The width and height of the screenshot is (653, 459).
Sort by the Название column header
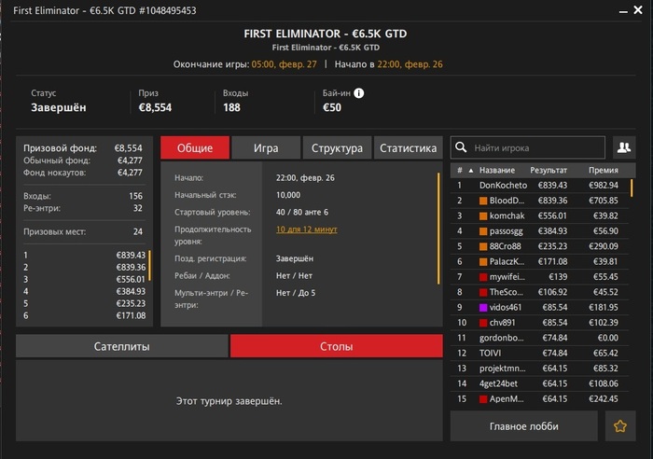pyautogui.click(x=497, y=170)
